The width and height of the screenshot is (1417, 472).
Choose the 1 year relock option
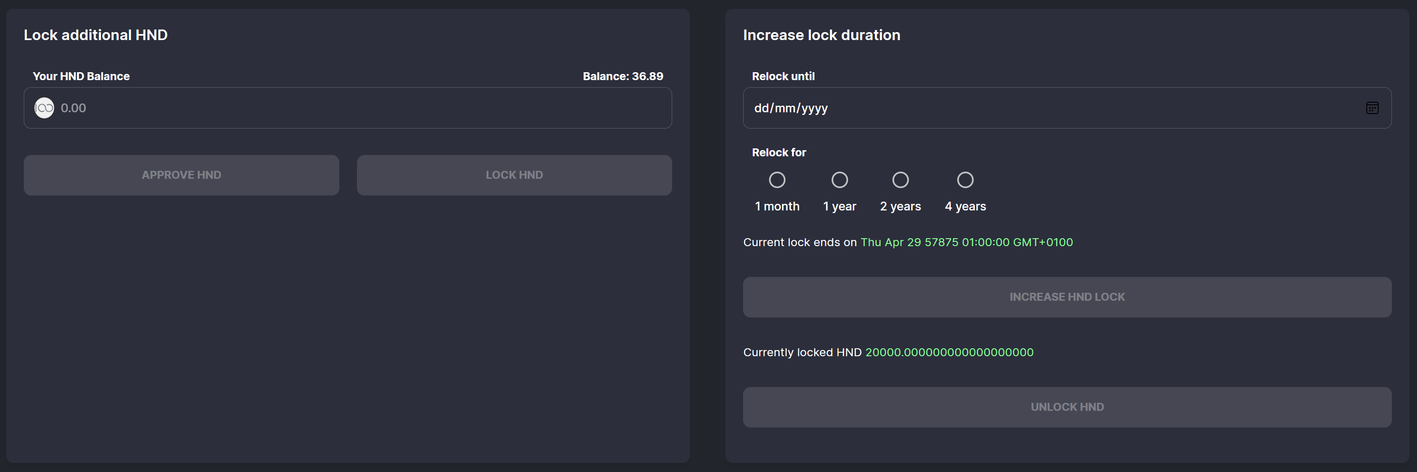point(840,180)
